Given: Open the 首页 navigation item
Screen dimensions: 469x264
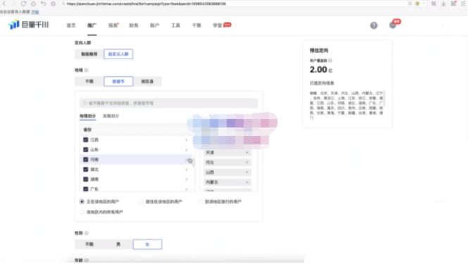Looking at the screenshot, I should [71, 25].
